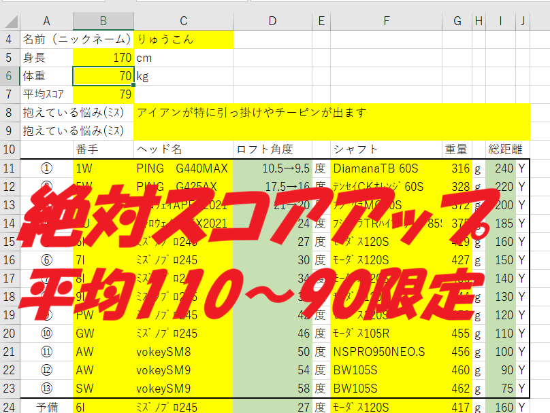The image size is (550, 413).
Task: Select row 11 header
Action: point(10,168)
